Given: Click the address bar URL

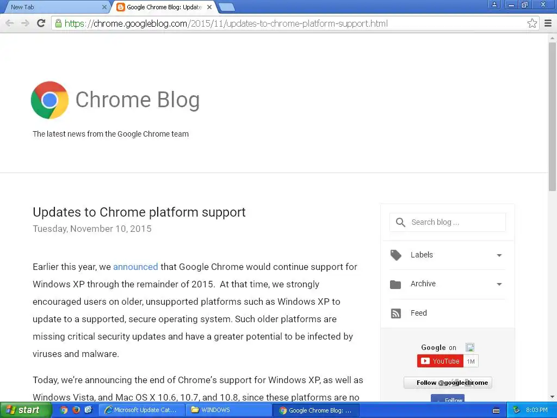Looking at the screenshot, I should pyautogui.click(x=226, y=23).
